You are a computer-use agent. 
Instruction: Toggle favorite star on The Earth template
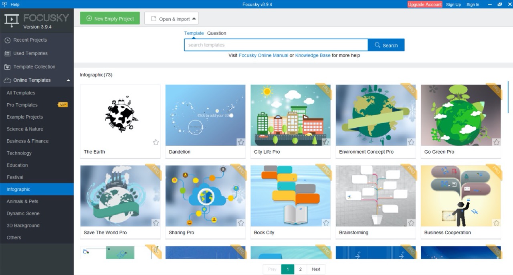point(156,142)
